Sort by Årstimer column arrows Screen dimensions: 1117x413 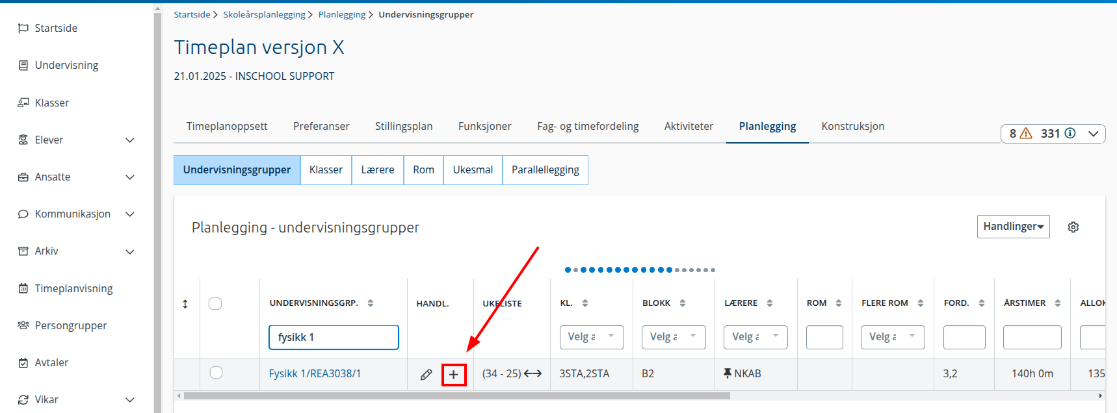pyautogui.click(x=1058, y=303)
